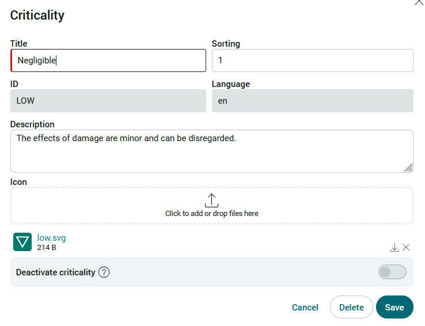Click the upload arrow icon
Screen dimensions: 425x326
coord(212,200)
